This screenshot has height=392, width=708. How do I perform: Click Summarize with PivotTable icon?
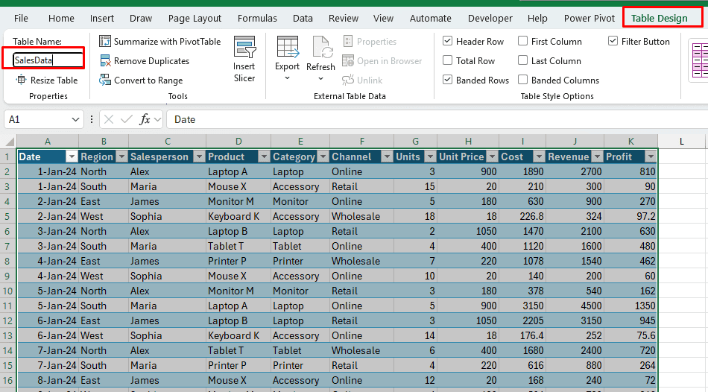(x=105, y=42)
